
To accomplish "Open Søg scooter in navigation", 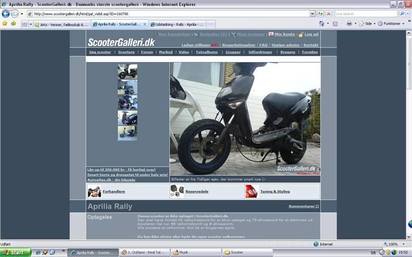I will 100,52.
